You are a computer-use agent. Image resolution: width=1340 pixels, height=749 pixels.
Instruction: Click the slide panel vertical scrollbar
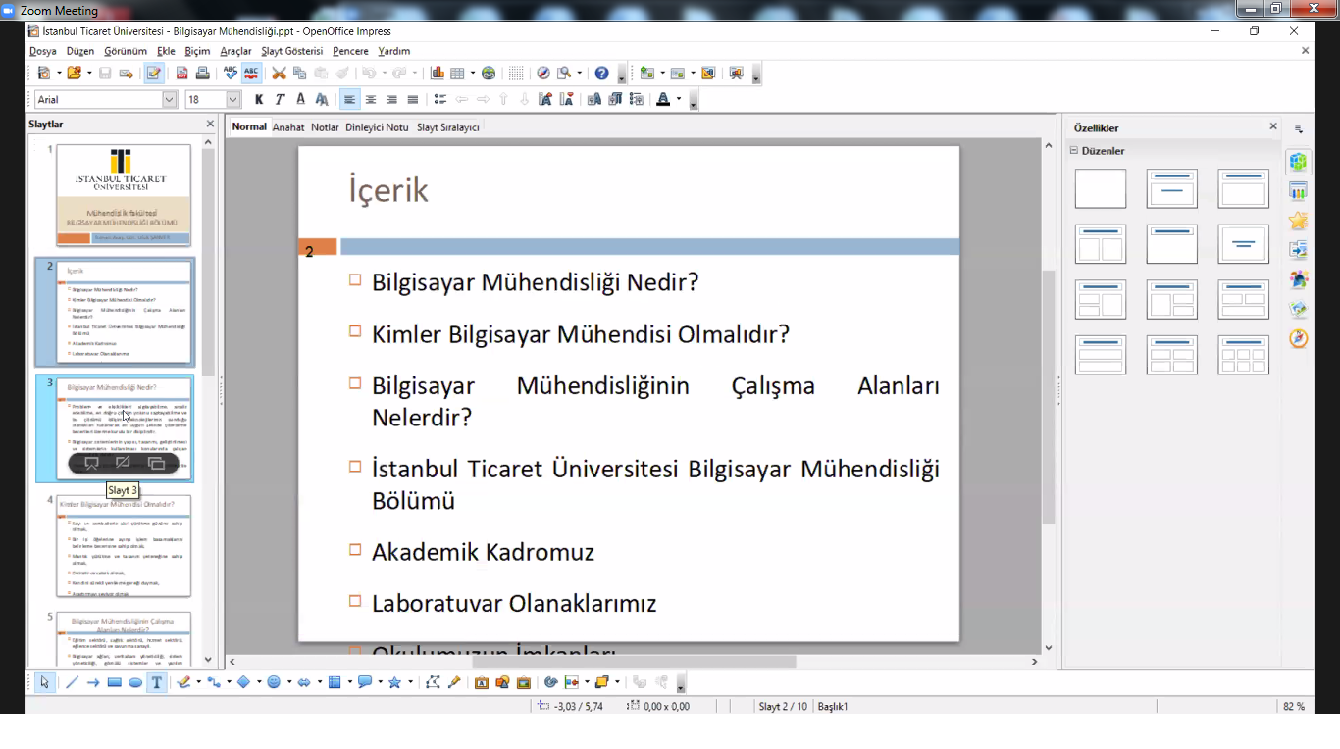[x=208, y=401]
